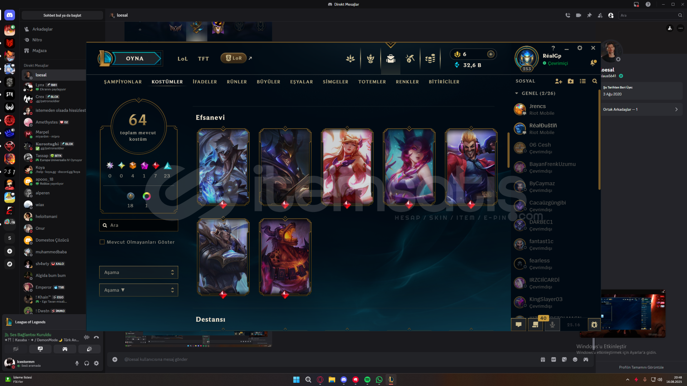
Task: Toggle Discord microphone mute
Action: [x=77, y=363]
